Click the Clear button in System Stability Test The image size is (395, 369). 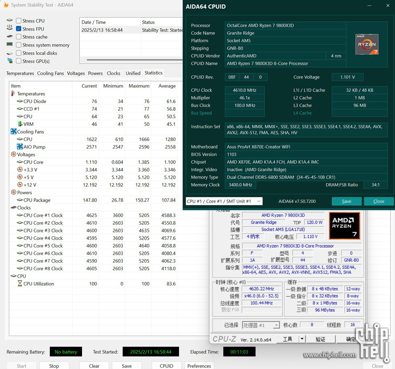click(94, 366)
